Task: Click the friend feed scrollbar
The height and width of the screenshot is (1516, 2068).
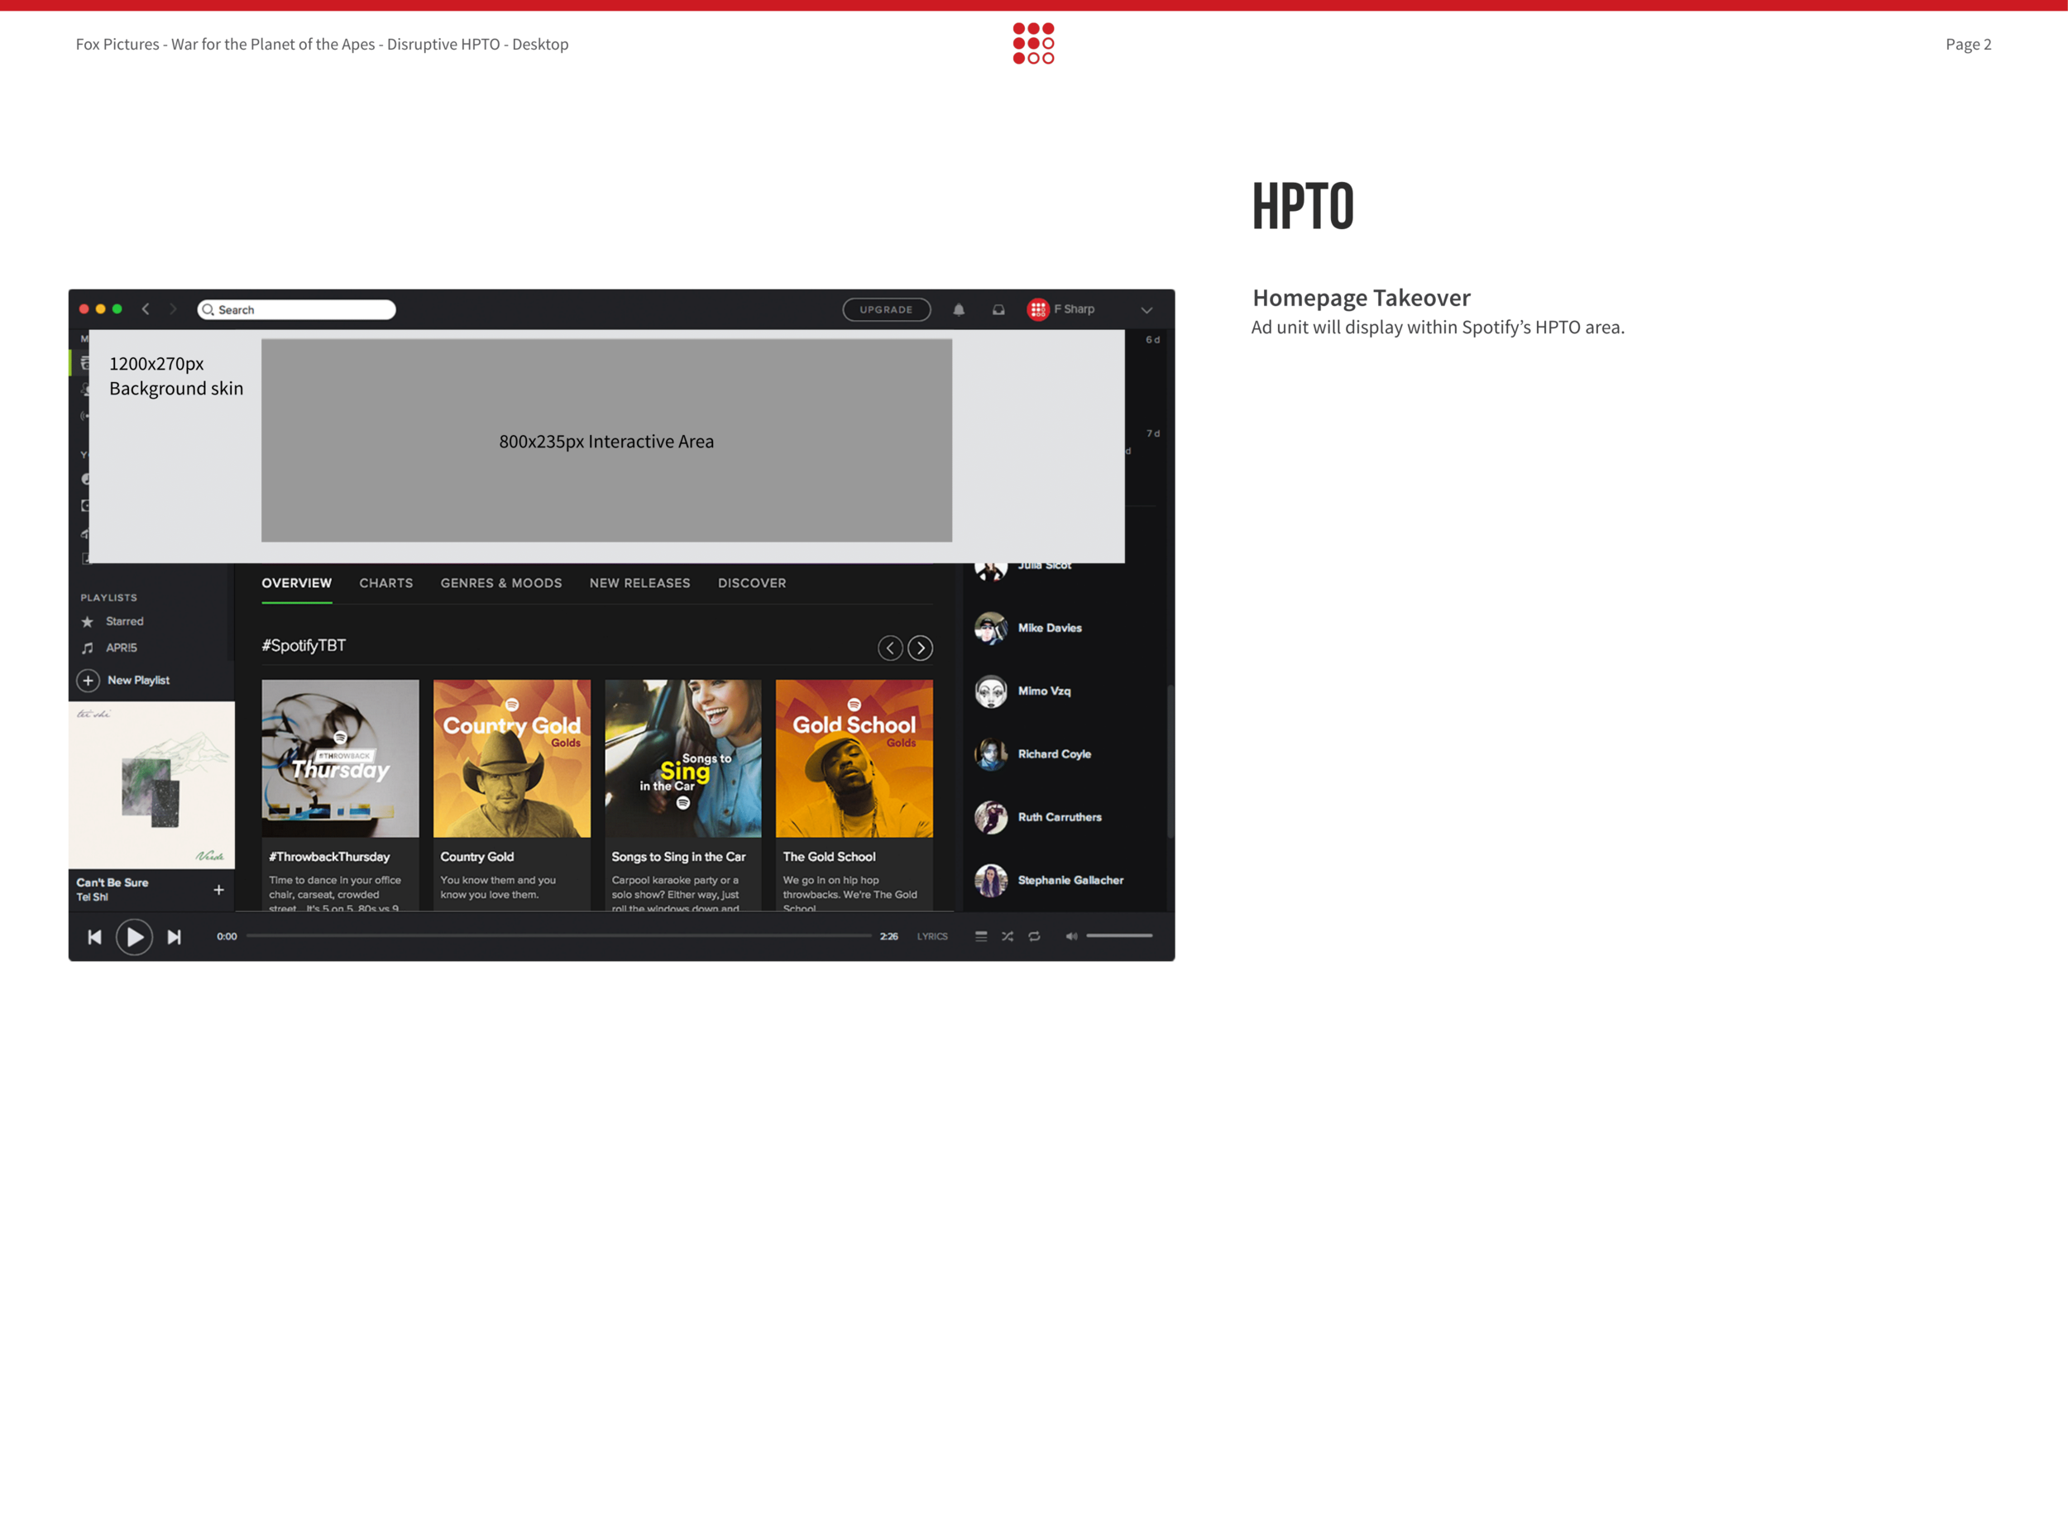Action: [x=1170, y=761]
